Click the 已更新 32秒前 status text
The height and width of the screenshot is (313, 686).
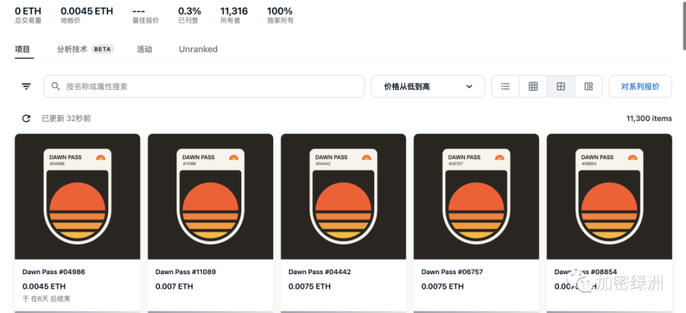pos(66,119)
